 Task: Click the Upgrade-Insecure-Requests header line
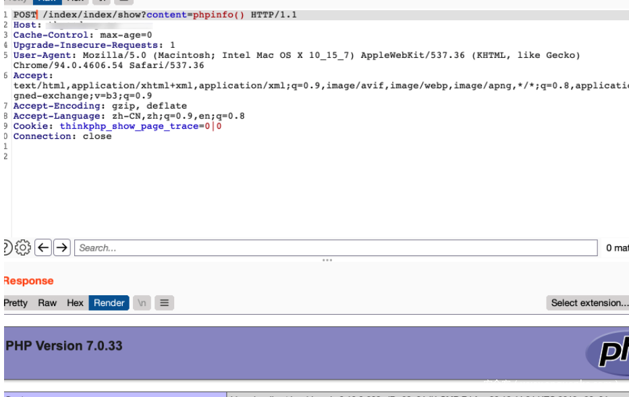tap(94, 45)
